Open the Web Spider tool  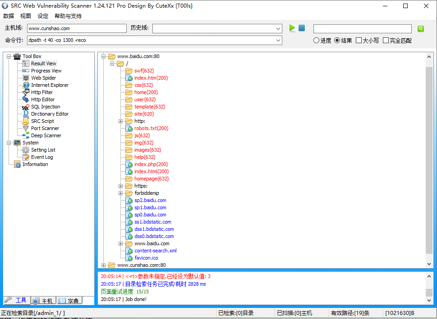(x=43, y=78)
